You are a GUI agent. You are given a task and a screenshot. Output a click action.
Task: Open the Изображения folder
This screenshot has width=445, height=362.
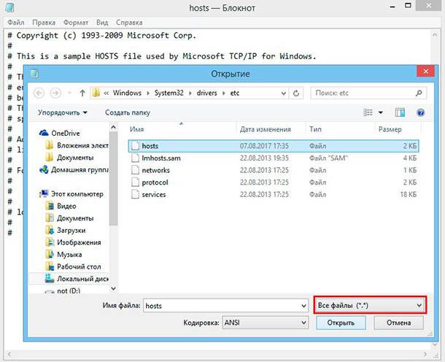(x=73, y=242)
